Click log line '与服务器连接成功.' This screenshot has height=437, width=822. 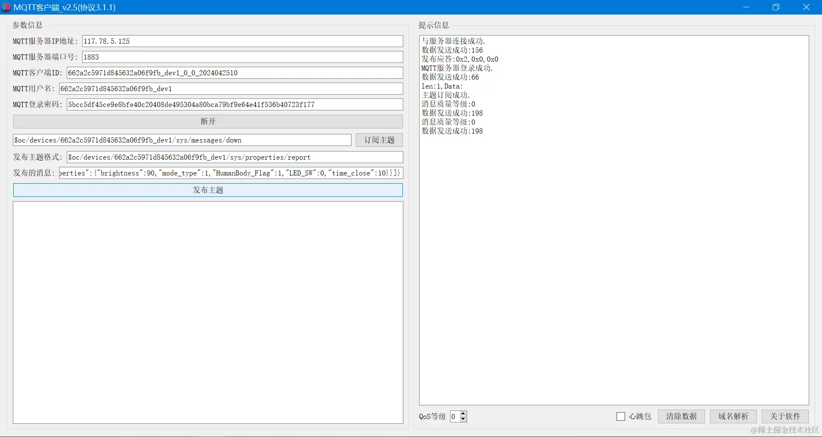[x=453, y=41]
